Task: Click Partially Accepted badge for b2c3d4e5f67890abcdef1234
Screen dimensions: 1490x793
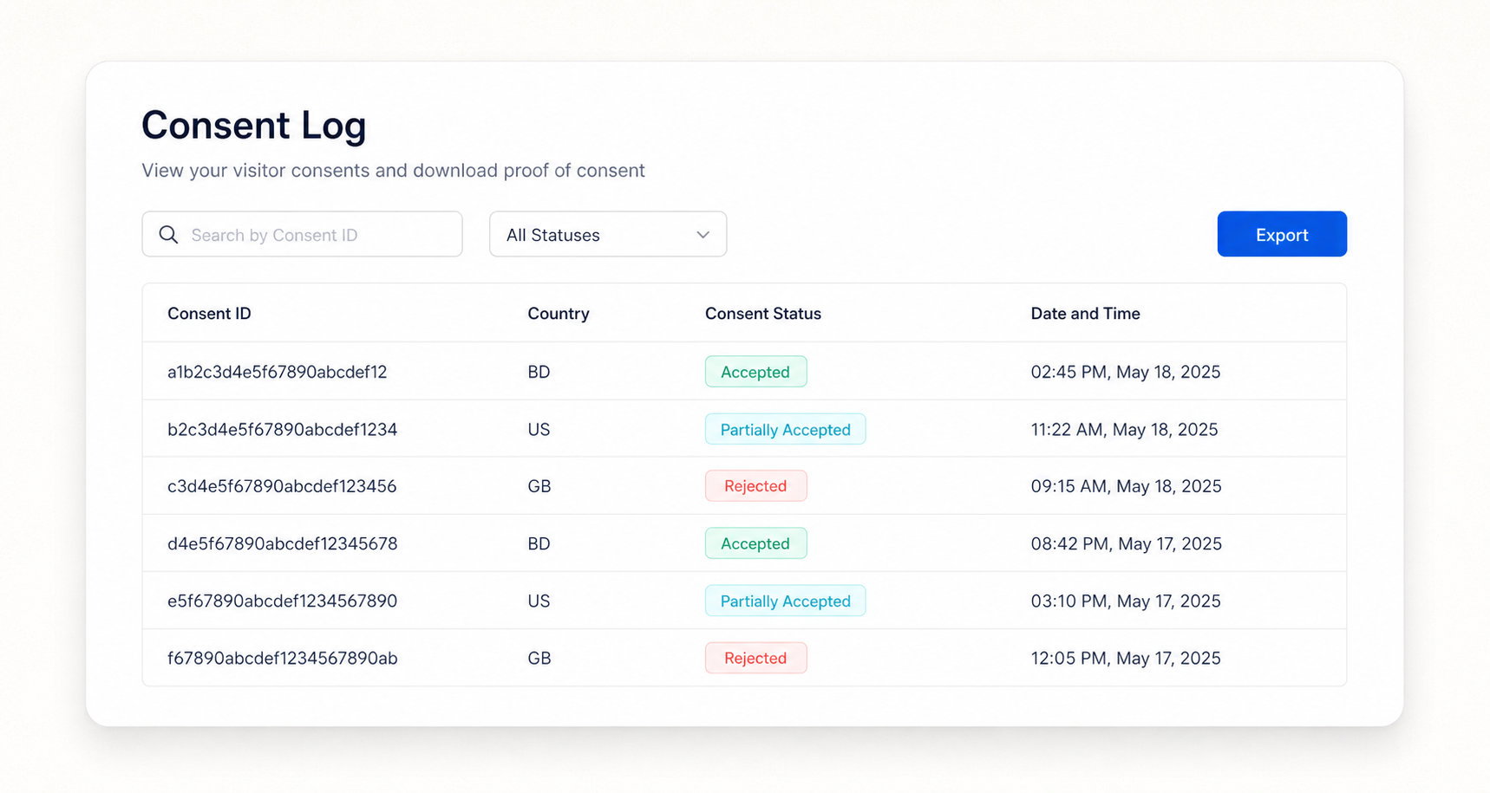Action: [785, 429]
